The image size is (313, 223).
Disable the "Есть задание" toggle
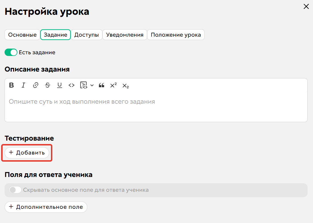[x=11, y=52]
